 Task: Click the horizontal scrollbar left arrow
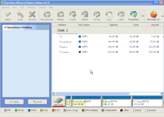[x=54, y=93]
